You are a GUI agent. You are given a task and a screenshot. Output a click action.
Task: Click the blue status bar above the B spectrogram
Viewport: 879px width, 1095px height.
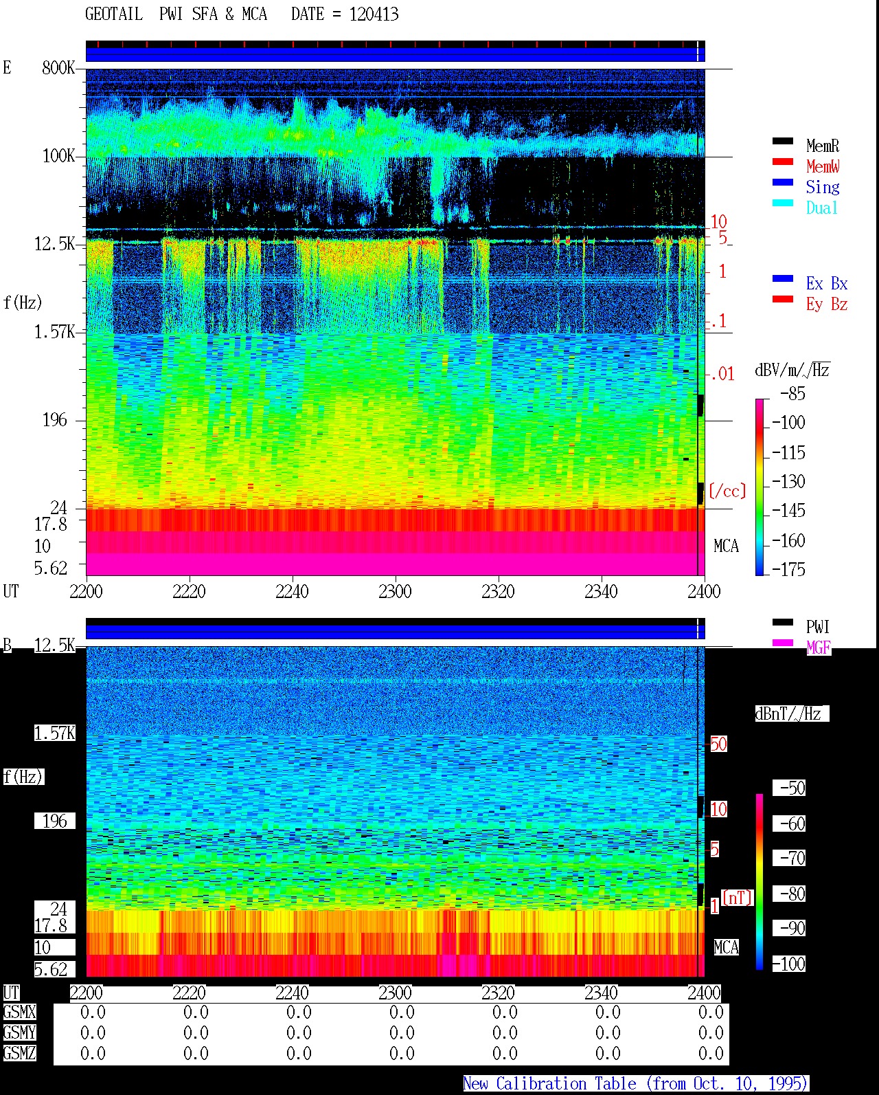point(395,632)
